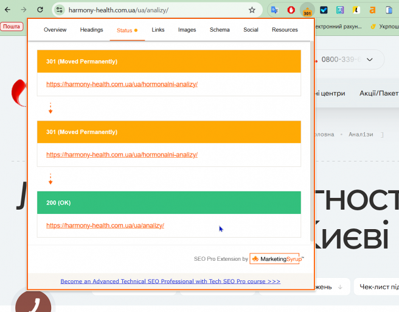The height and width of the screenshot is (312, 399).
Task: Open first 301 hormonalni-analizy link
Action: pyautogui.click(x=122, y=84)
